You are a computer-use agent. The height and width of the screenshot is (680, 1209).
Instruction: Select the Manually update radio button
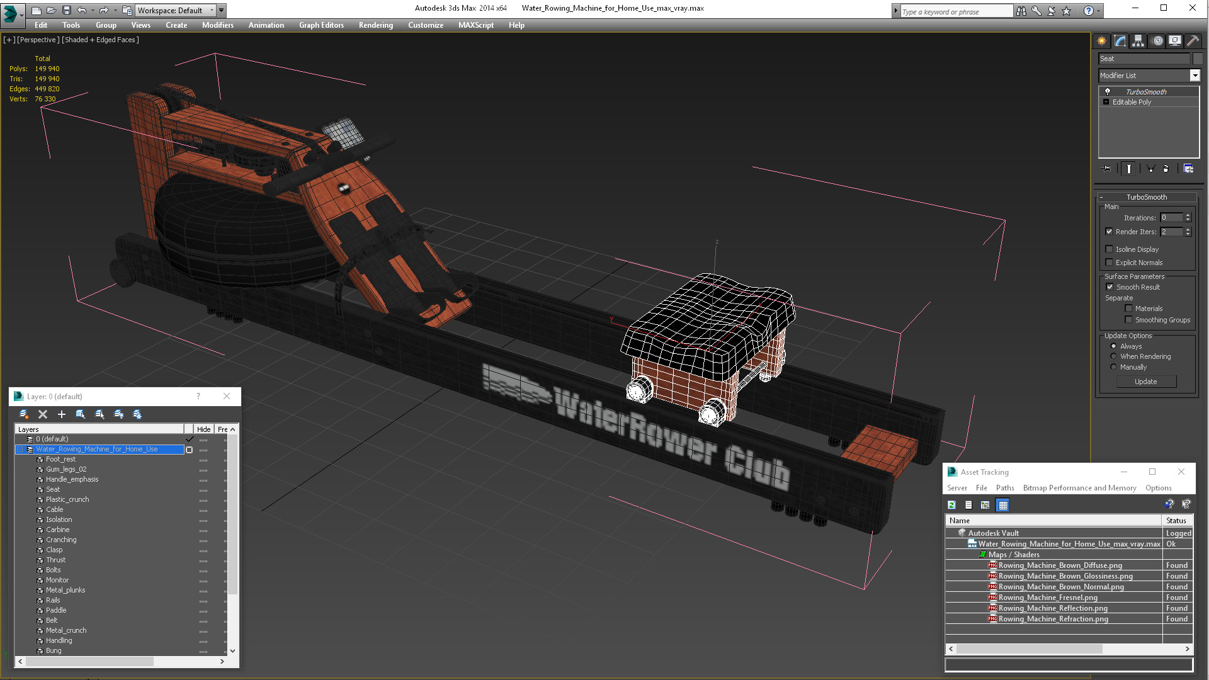1113,367
